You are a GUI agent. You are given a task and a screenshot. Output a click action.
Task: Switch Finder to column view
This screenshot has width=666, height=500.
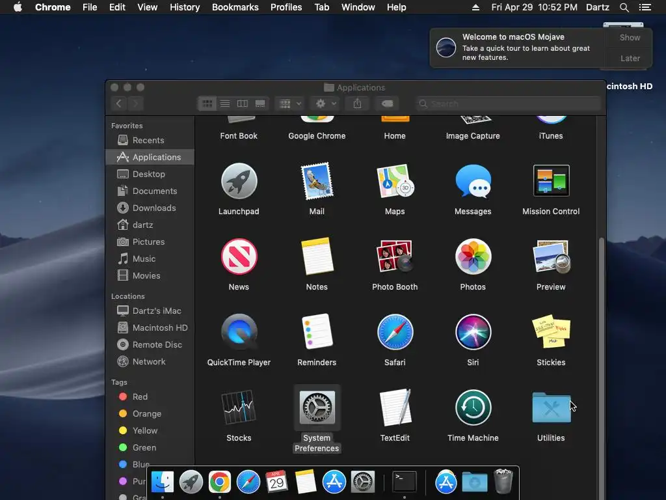click(242, 104)
